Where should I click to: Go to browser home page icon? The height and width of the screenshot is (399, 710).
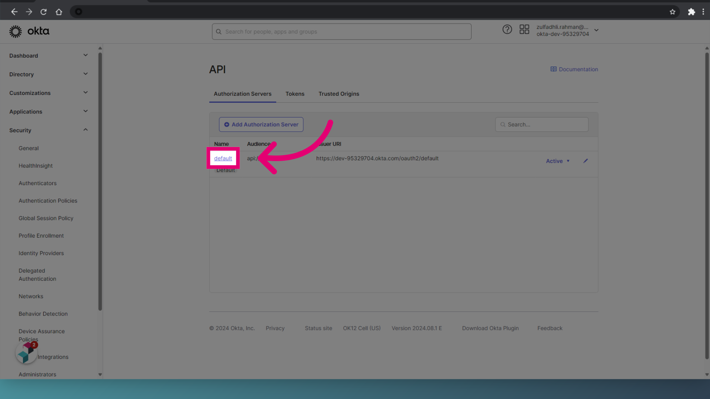(x=59, y=12)
